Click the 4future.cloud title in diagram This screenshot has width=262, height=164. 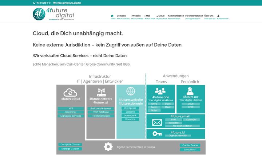coord(71,99)
